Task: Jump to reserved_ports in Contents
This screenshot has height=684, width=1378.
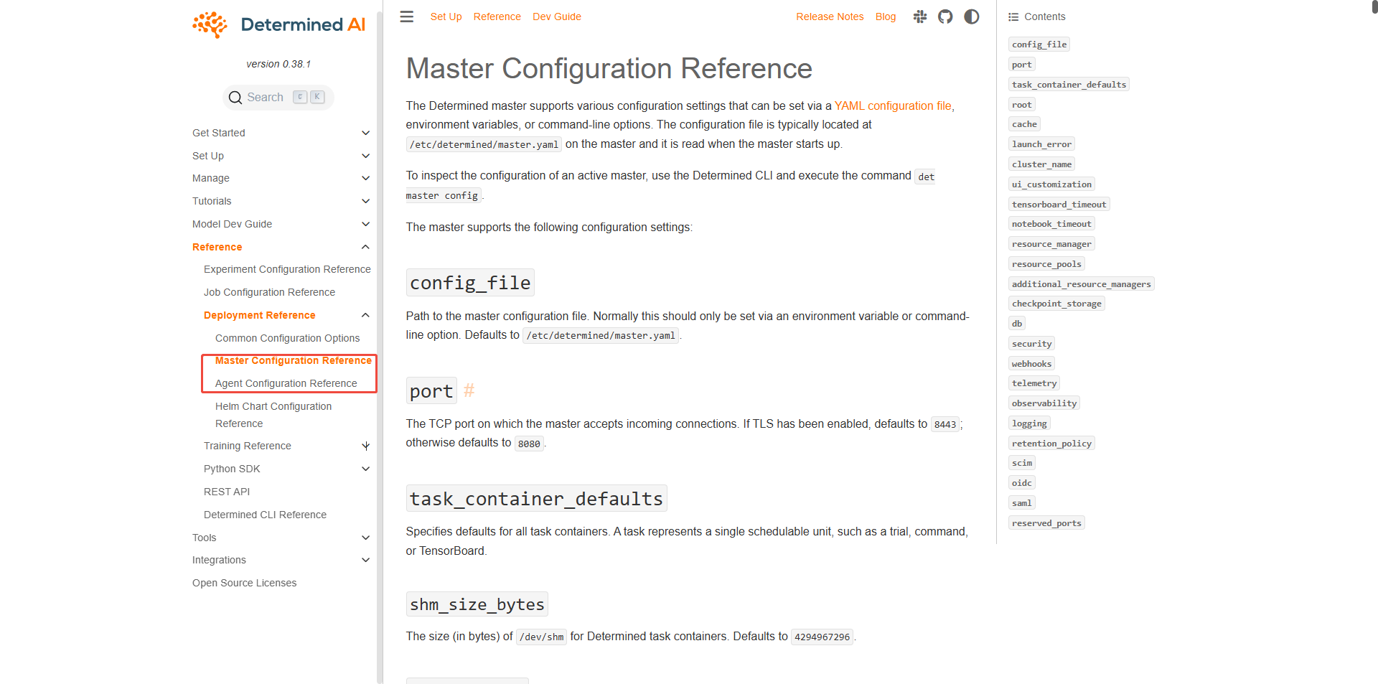Action: [x=1046, y=523]
